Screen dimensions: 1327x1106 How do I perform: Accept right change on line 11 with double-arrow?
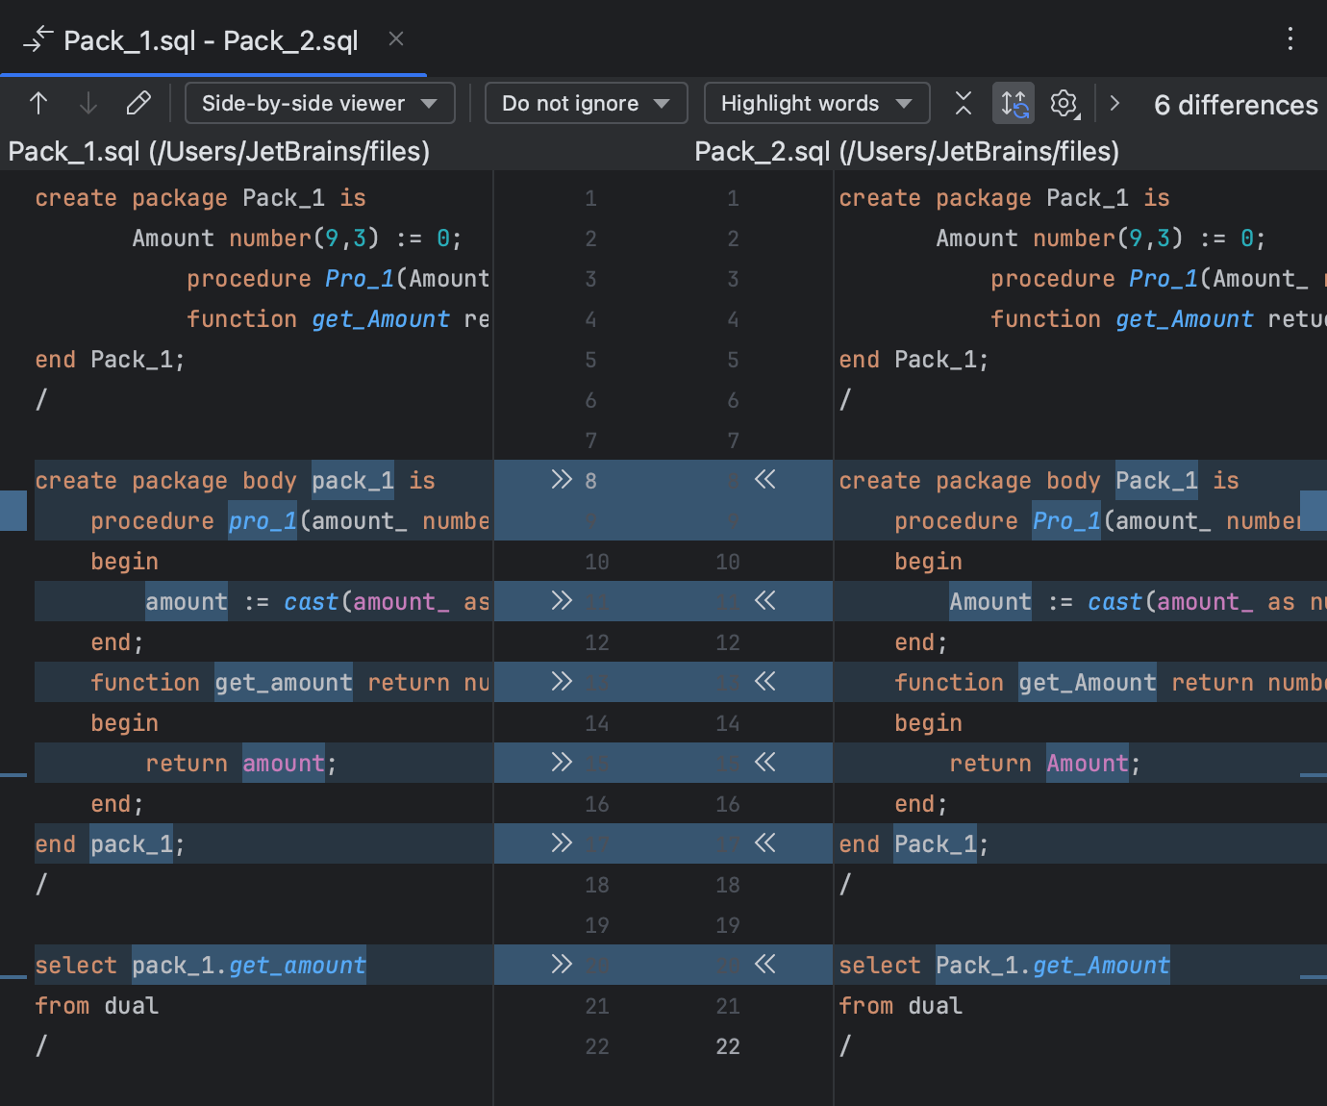coord(764,601)
